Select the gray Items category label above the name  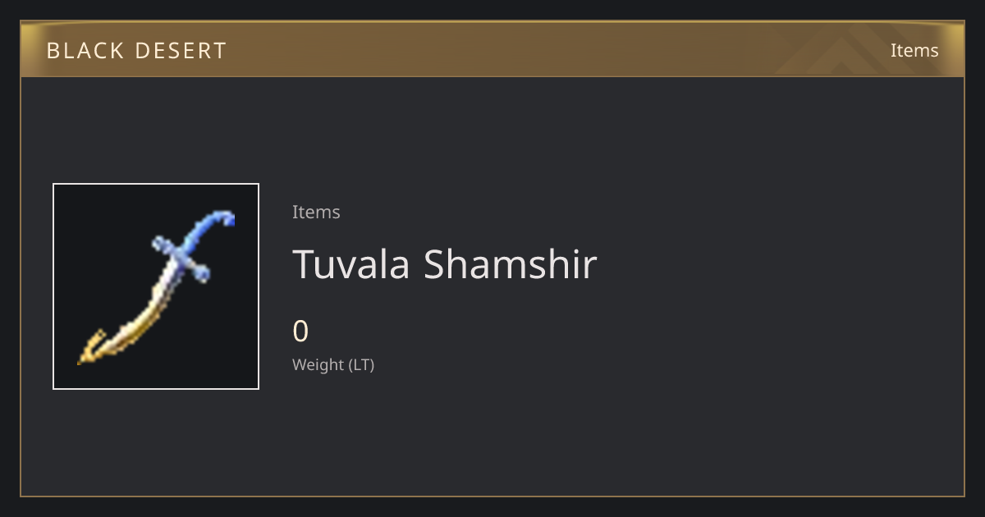[x=316, y=212]
